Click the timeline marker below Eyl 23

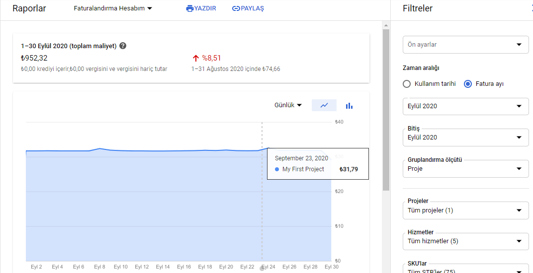pos(262,269)
